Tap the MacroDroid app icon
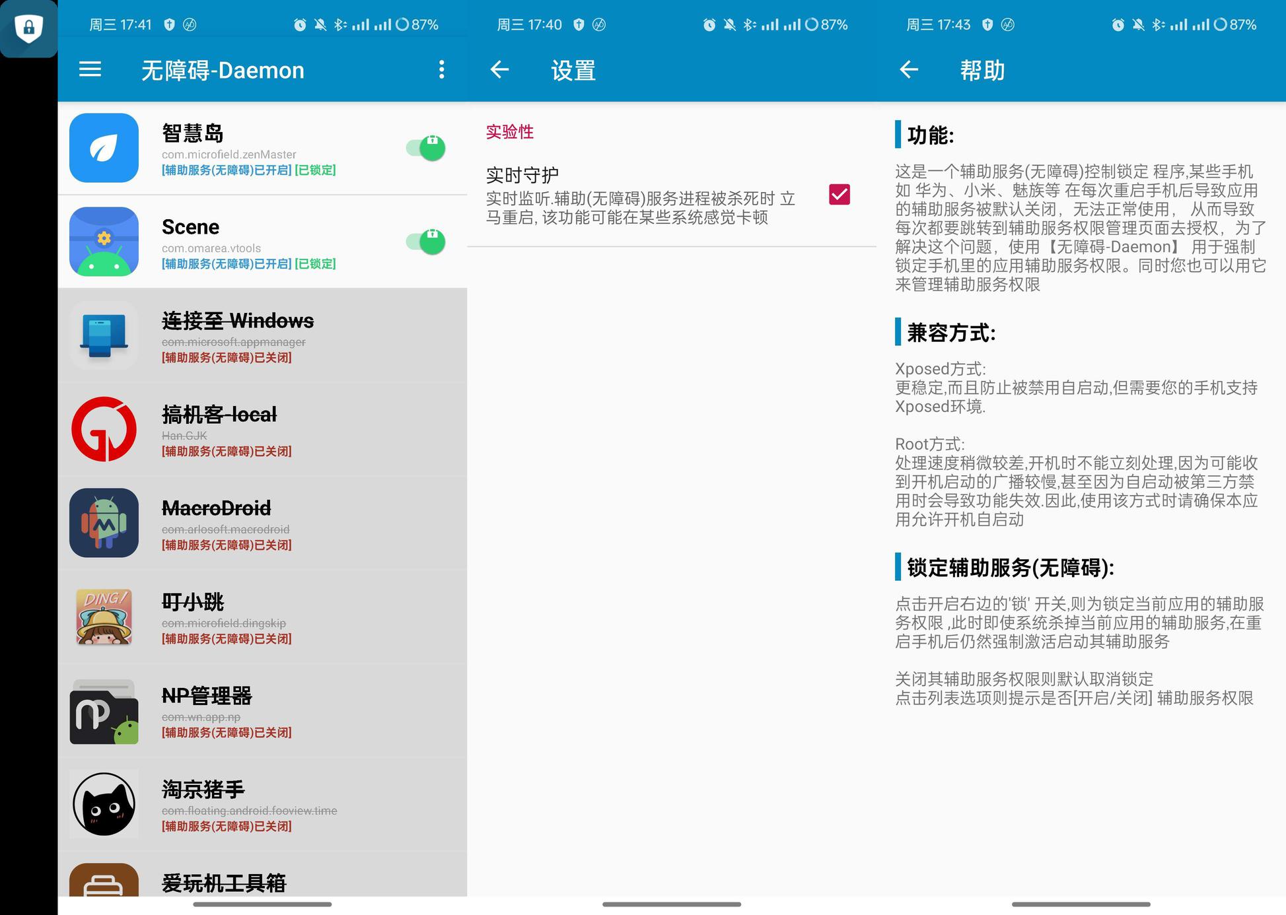Image resolution: width=1286 pixels, height=915 pixels. click(104, 523)
